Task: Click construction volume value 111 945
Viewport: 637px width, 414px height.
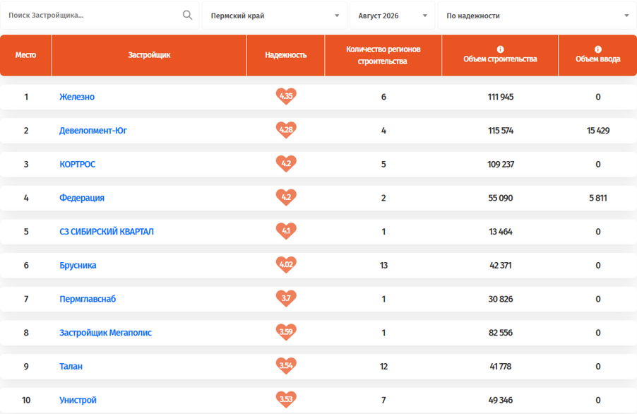Action: click(x=501, y=97)
